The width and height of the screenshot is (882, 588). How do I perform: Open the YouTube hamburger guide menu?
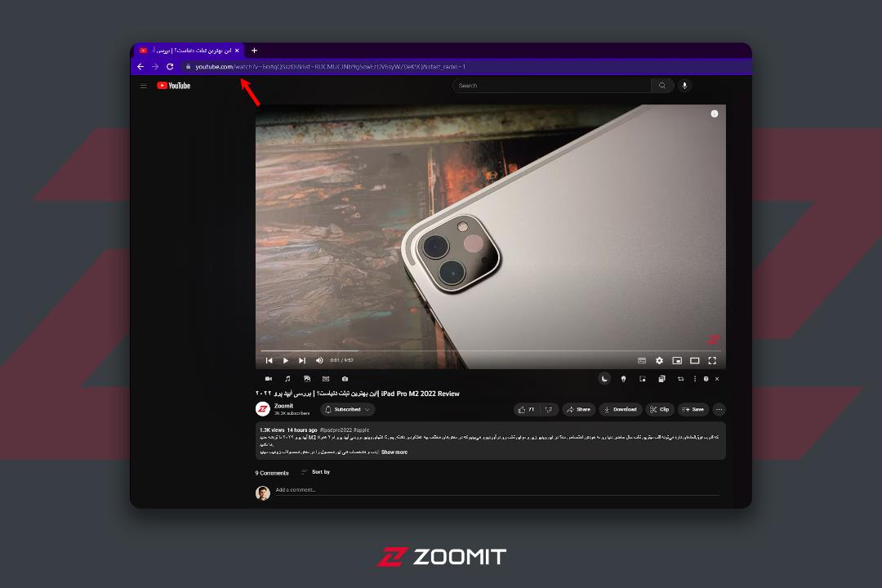[144, 86]
